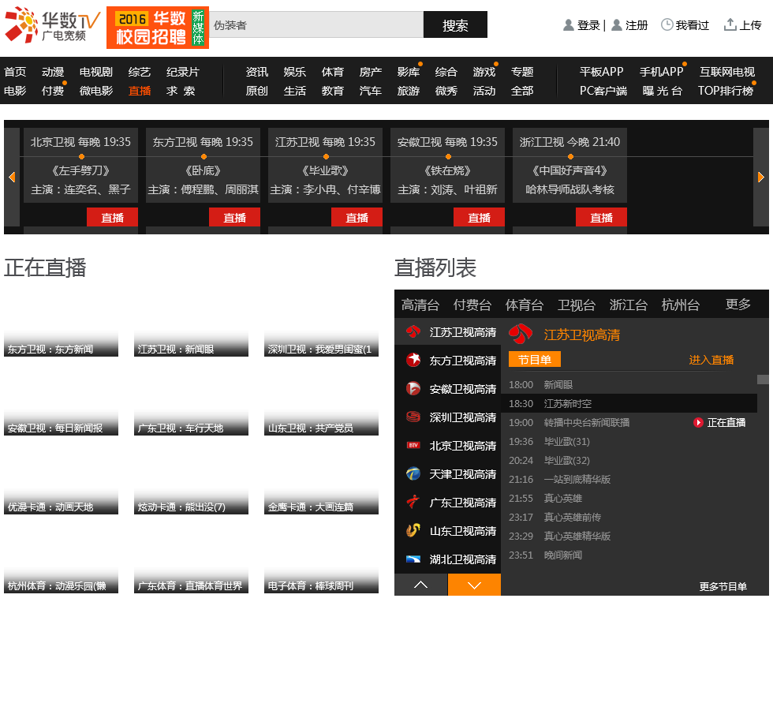Viewport: 773px width, 703px height.
Task: Select the 东方卫视高清 channel logo
Action: point(413,361)
